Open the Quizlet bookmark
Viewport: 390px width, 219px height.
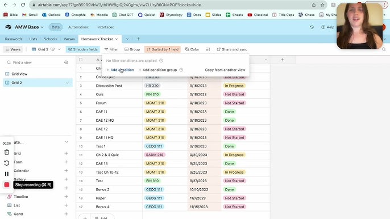click(x=147, y=15)
